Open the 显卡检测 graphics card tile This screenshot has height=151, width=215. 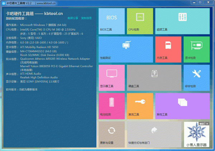(196, 49)
